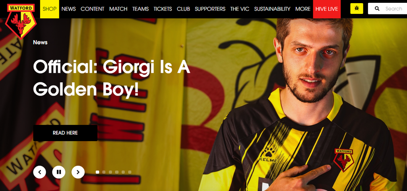Expand the TICKETS navigation menu
The height and width of the screenshot is (191, 407).
tap(163, 9)
